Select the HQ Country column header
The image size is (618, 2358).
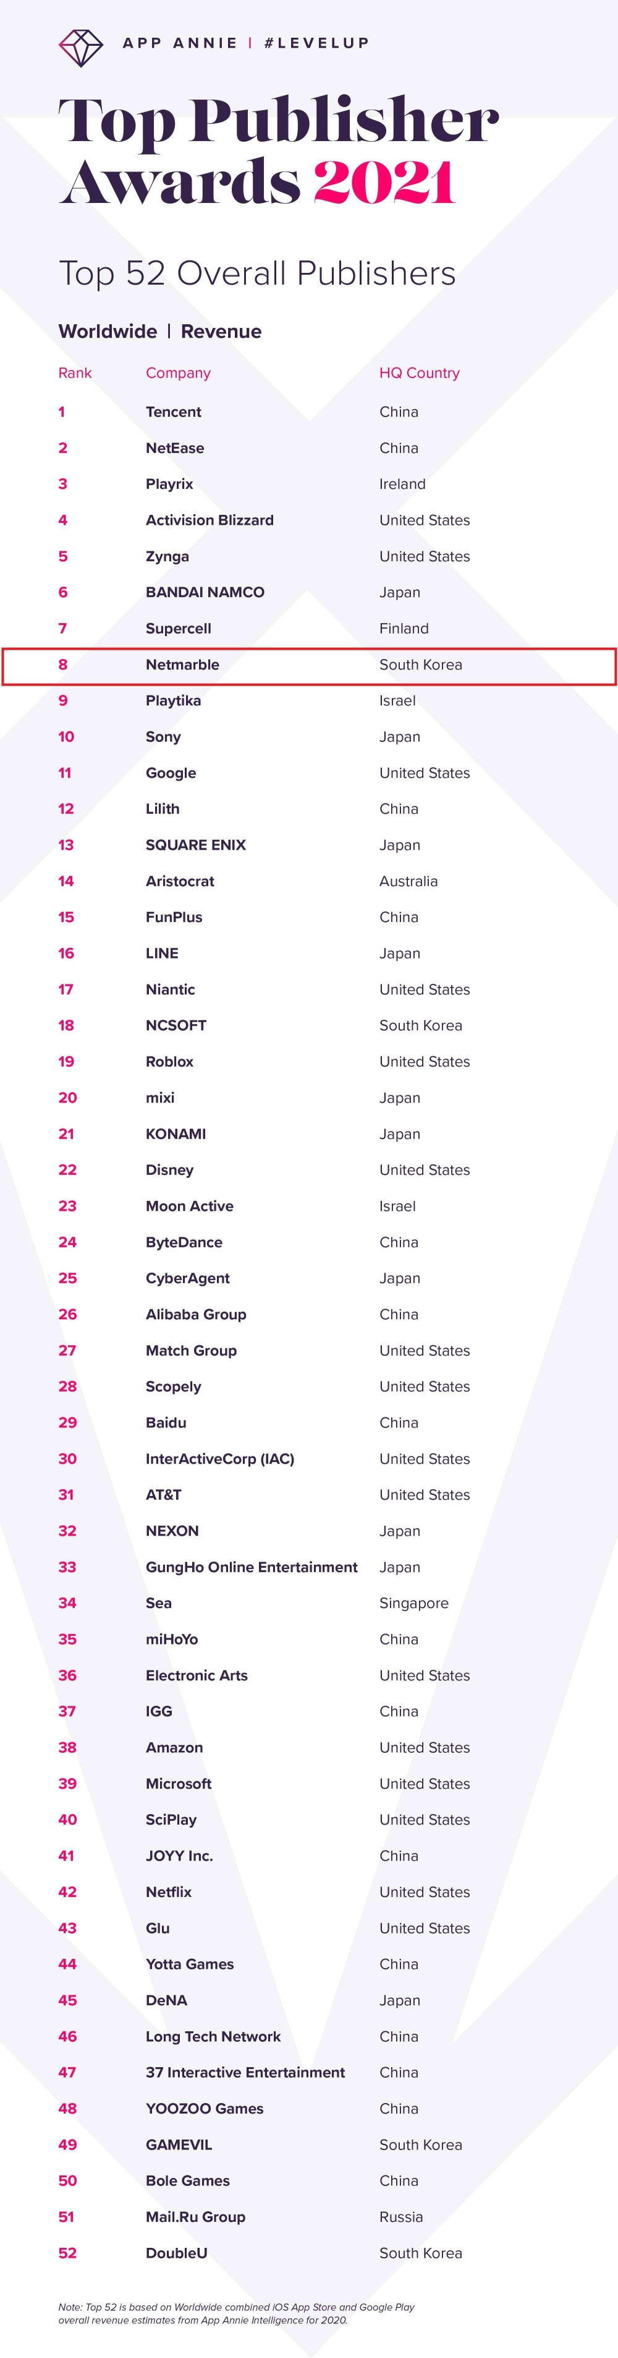point(420,372)
